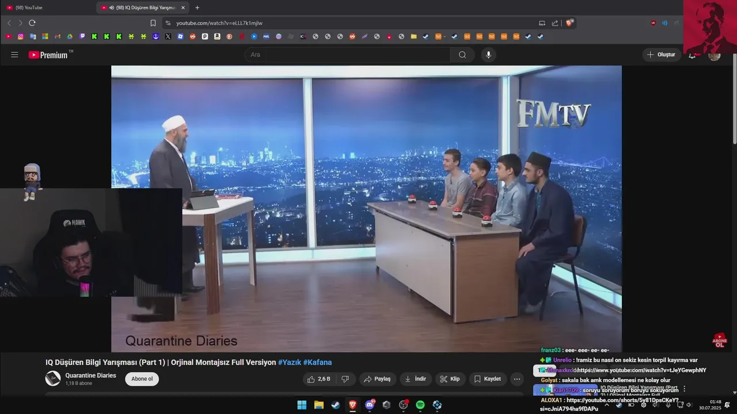The height and width of the screenshot is (414, 737).
Task: Click the Paylaş share button
Action: point(378,379)
